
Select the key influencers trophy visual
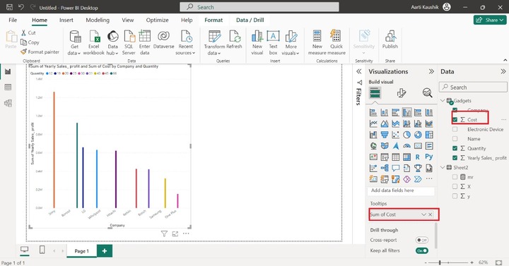[418, 168]
